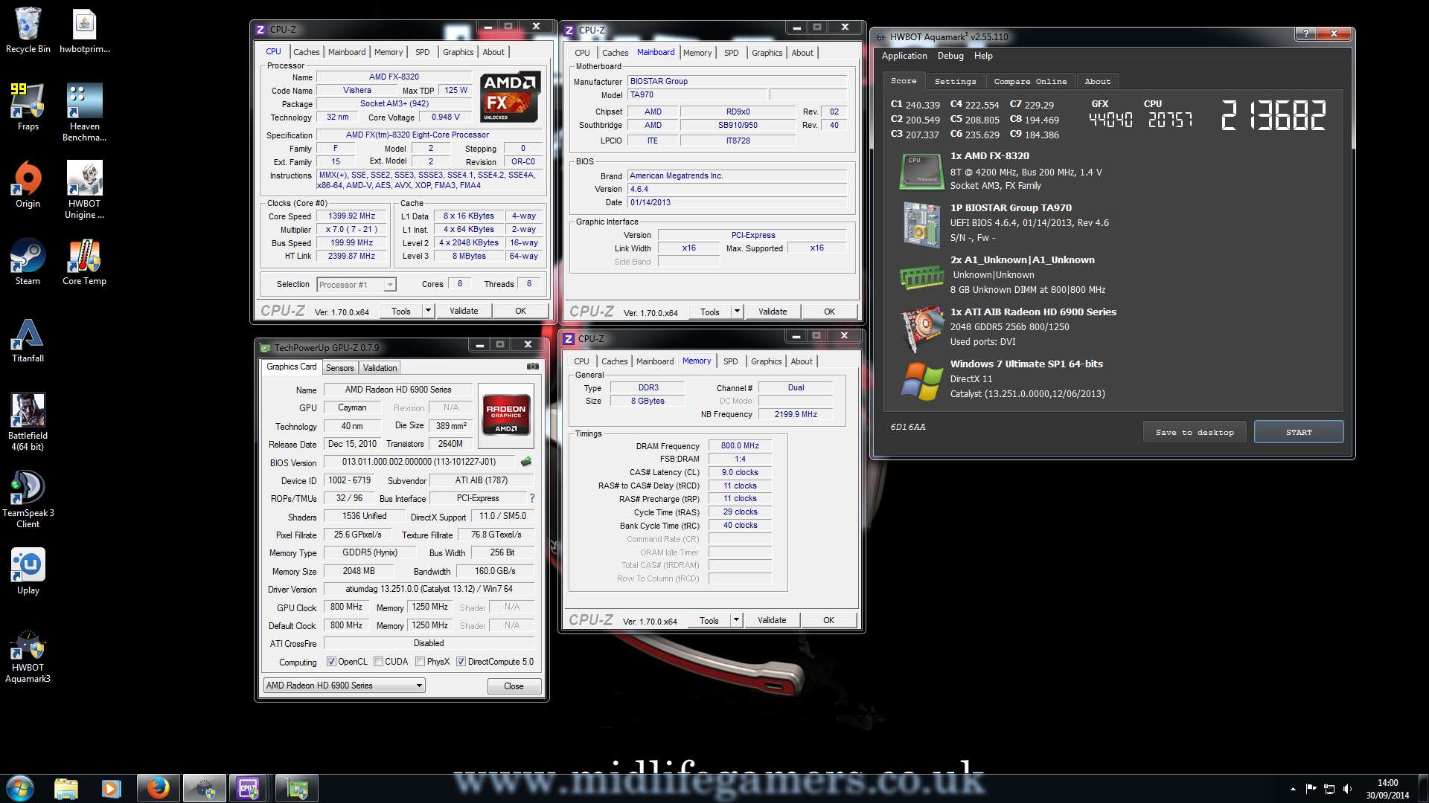Image resolution: width=1429 pixels, height=803 pixels.
Task: Click the CPU-Z taskbar icon
Action: tap(249, 788)
